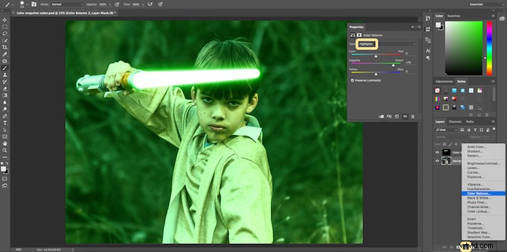This screenshot has height=252, width=507.
Task: Select the Brush tool in the toolbar
Action: click(x=5, y=68)
